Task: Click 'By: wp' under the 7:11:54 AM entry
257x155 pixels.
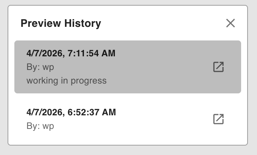Action: [40, 67]
